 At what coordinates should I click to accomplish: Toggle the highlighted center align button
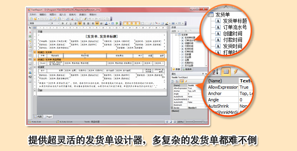(80, 23)
